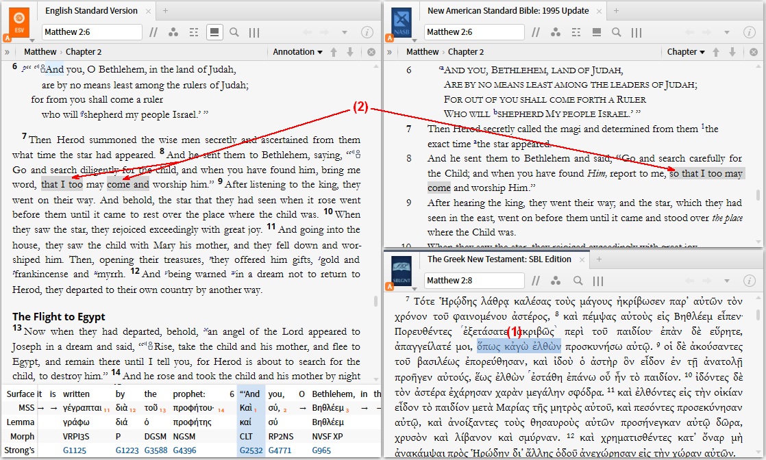
Task: Open history dropdown arrow in SBL Greek panel
Action: [x=727, y=281]
